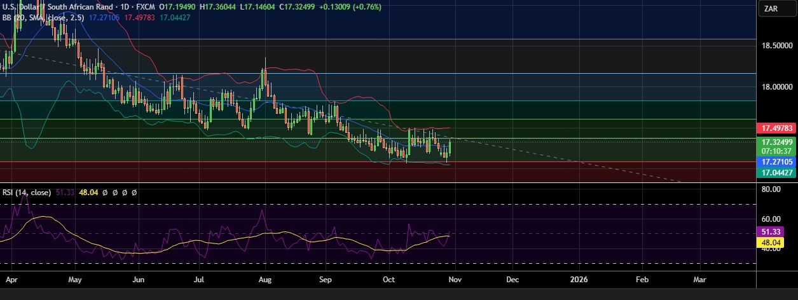
Task: Click the 60.00 level on RSI scale
Action: coord(771,219)
